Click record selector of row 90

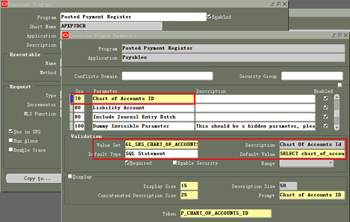tap(71, 117)
